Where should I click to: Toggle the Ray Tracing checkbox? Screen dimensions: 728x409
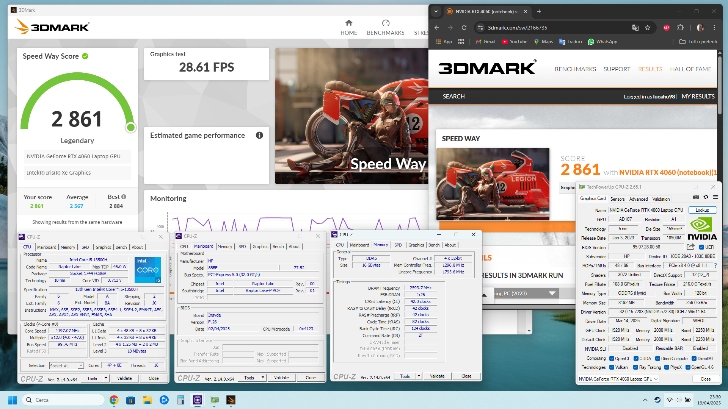(636, 367)
